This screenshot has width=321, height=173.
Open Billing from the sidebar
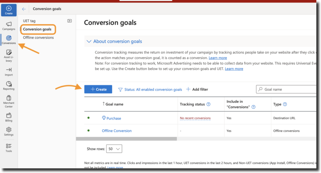pos(9,117)
